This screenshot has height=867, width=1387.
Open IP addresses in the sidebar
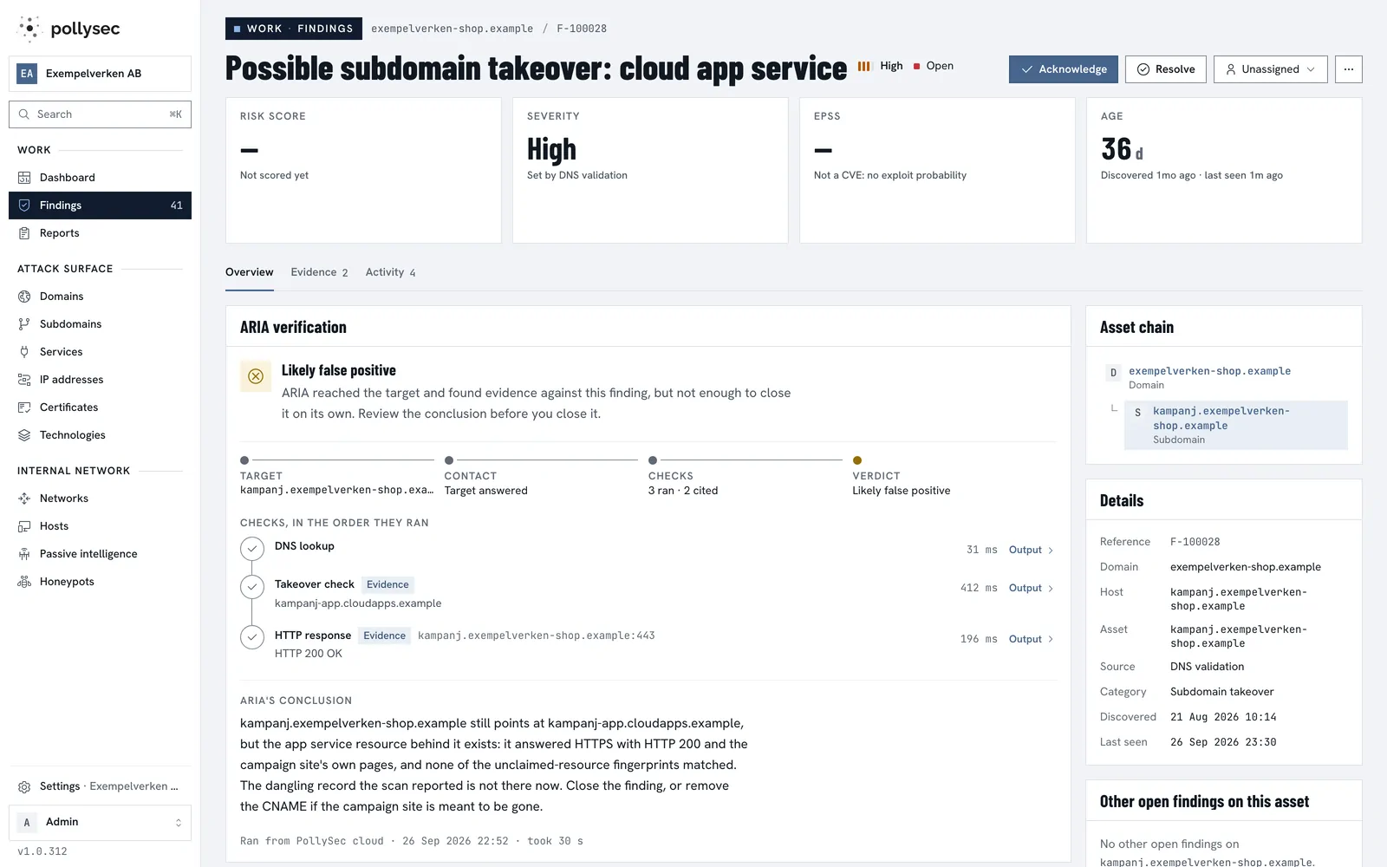point(100,380)
